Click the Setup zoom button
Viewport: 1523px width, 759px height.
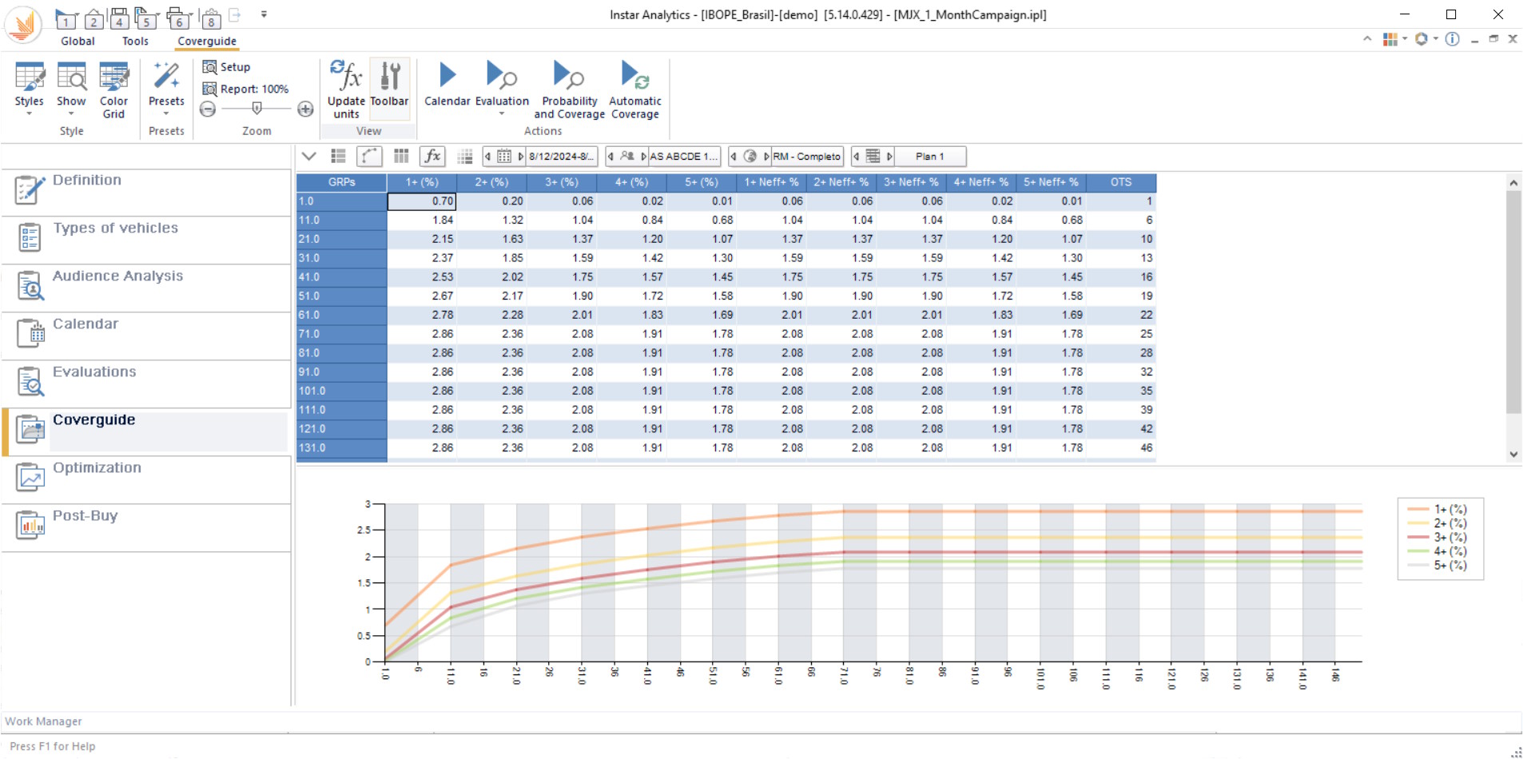227,67
